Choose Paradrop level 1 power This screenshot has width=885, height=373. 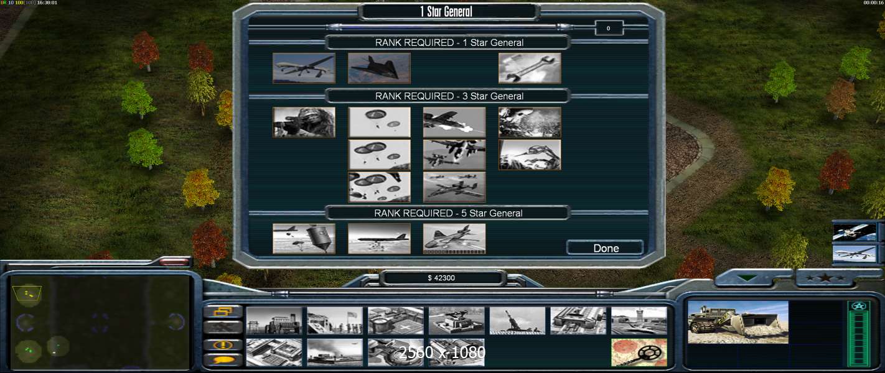click(379, 122)
